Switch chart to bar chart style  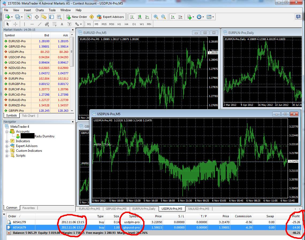(132, 17)
